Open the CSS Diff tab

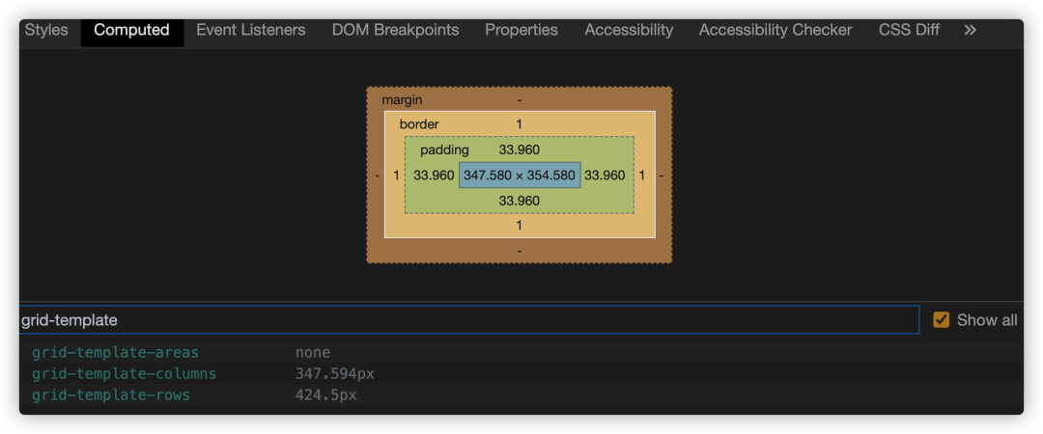click(909, 30)
